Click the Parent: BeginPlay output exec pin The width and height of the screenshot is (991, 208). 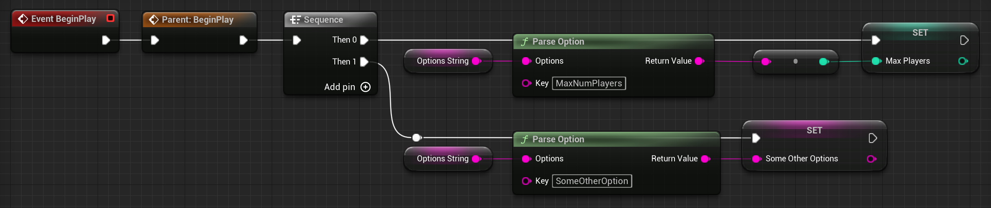point(243,40)
